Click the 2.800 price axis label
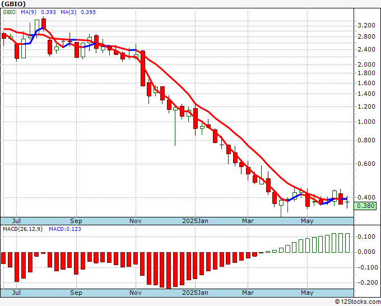 [366, 36]
